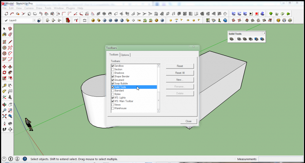Enable the Section toolbar checkbox
This screenshot has width=305, height=163.
coord(113,69)
